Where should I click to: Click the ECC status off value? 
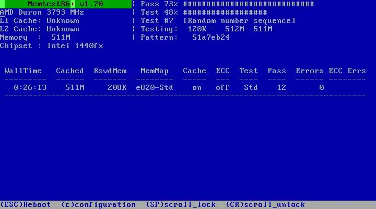tap(222, 87)
